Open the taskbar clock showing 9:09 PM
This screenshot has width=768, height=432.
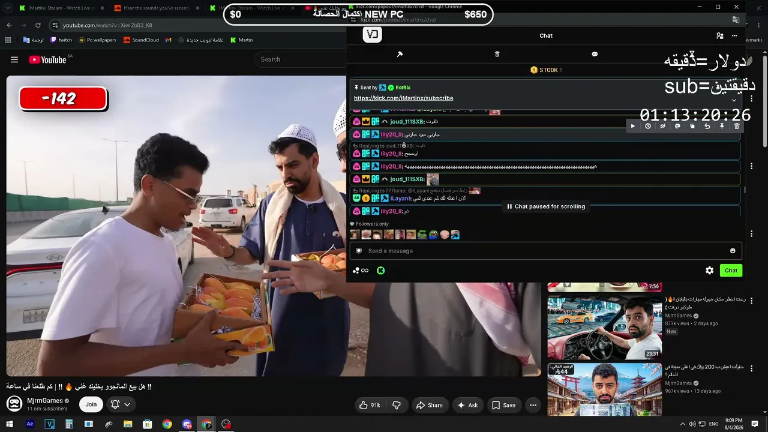pyautogui.click(x=734, y=424)
